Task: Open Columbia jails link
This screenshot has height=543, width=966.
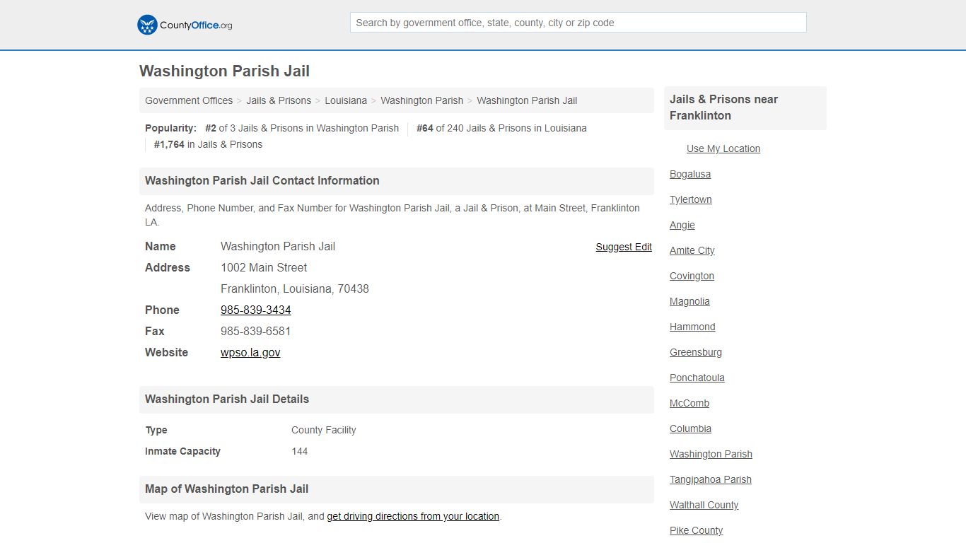Action: (690, 428)
